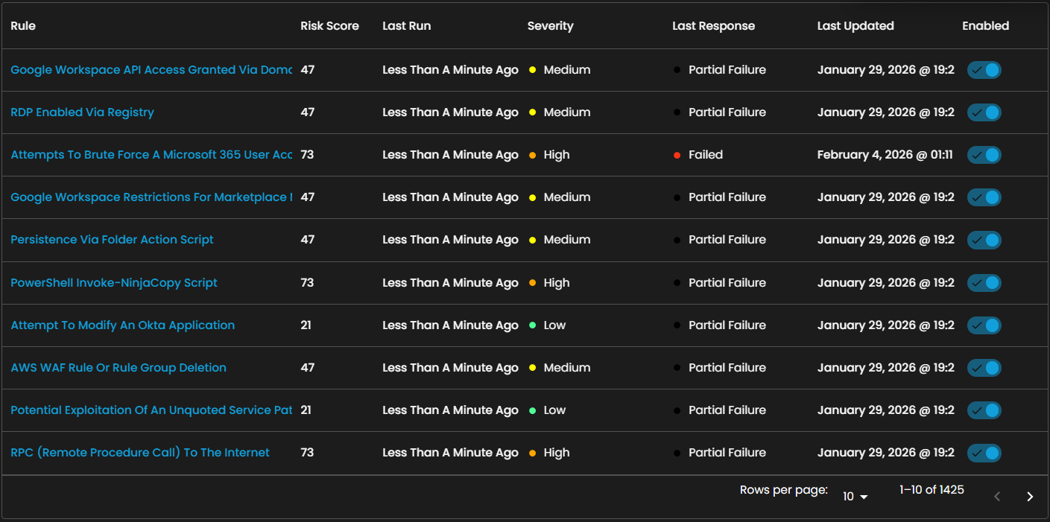Sort by the Last Updated column header
Screen dimensions: 1050x522
[x=855, y=26]
